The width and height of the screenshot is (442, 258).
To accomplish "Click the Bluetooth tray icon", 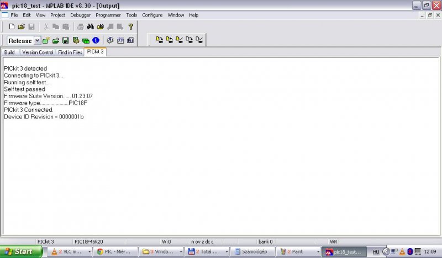I will [410, 251].
